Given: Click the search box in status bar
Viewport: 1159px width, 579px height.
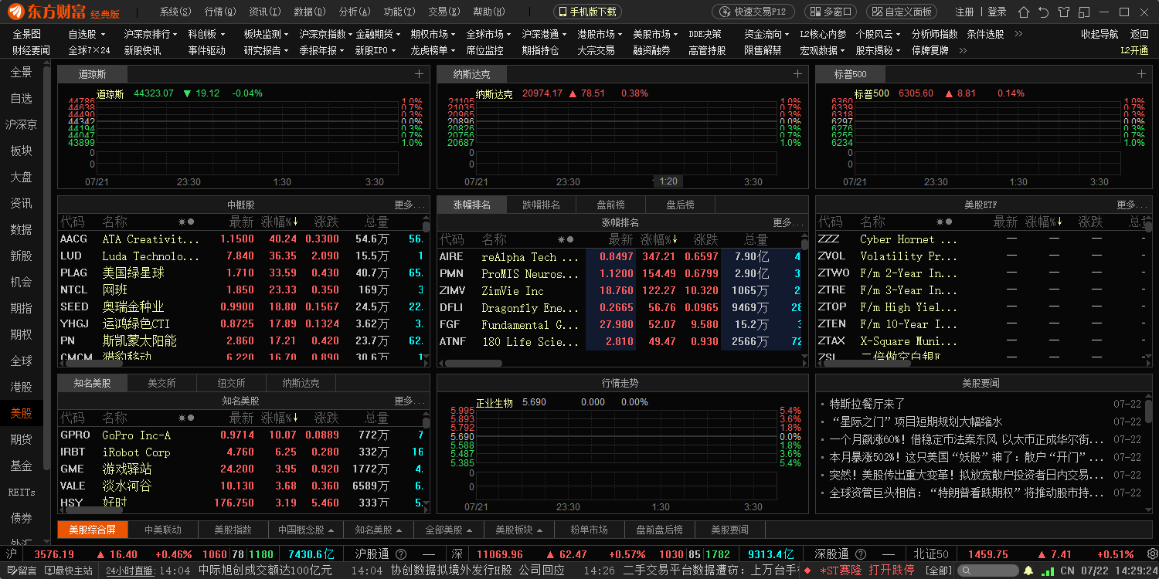Looking at the screenshot, I should 987,571.
